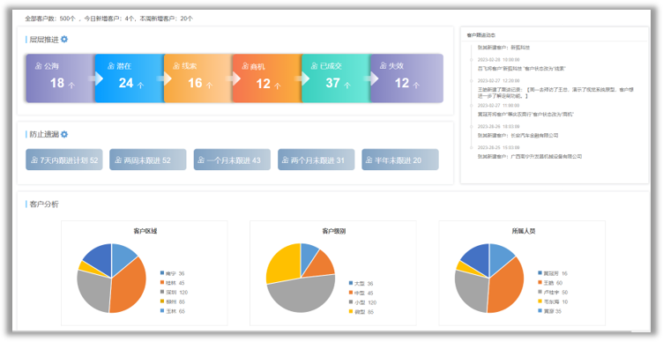
Task: Select legend swatch for 桂林 45
Action: click(162, 283)
